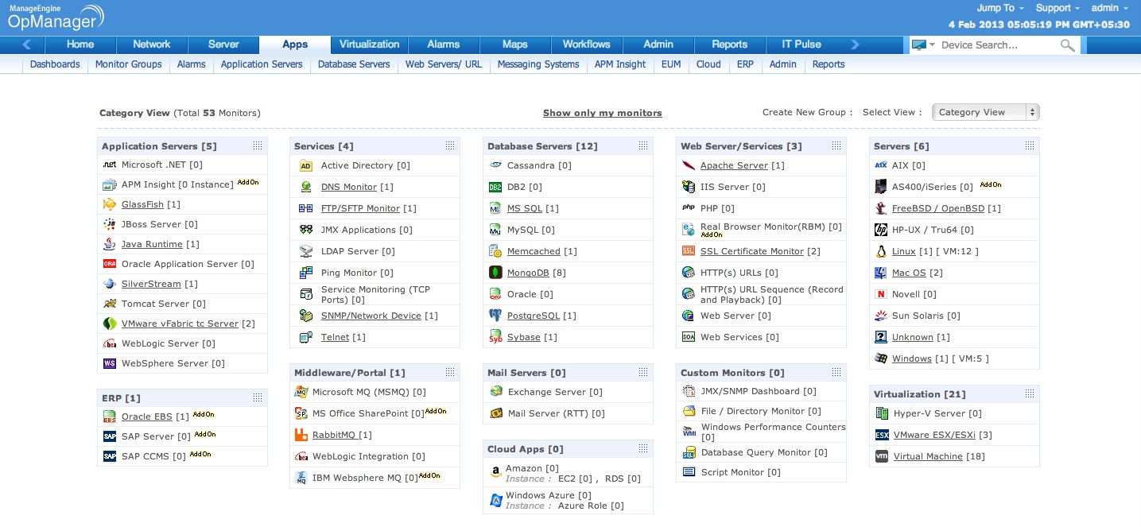Screen dimensions: 1141x527
Task: Open the Virtualization main tab
Action: coord(370,45)
